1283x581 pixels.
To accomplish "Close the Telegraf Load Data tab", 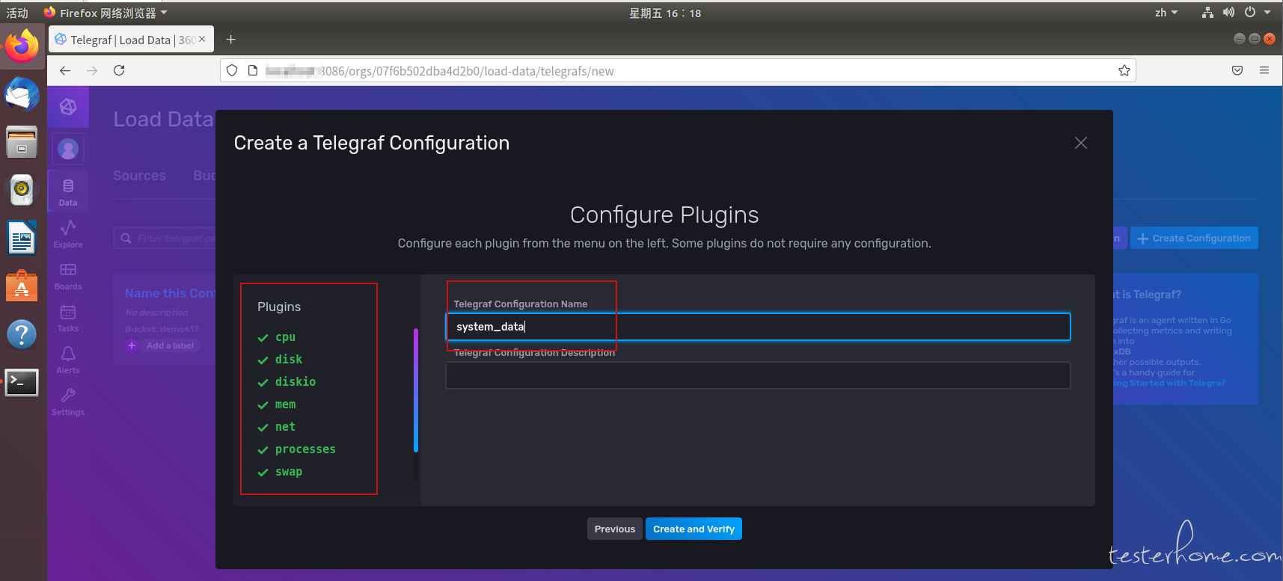I will pos(202,39).
